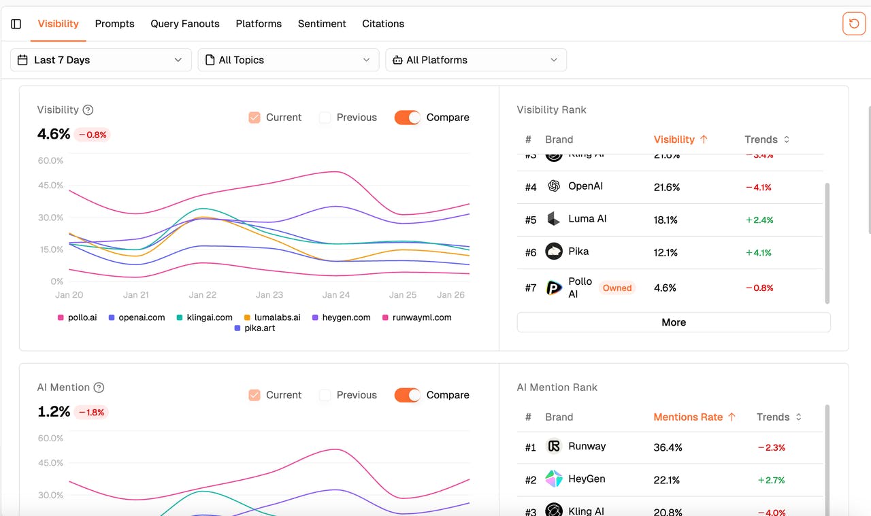Click the orange refresh icon button
Image resolution: width=871 pixels, height=516 pixels.
click(x=854, y=24)
